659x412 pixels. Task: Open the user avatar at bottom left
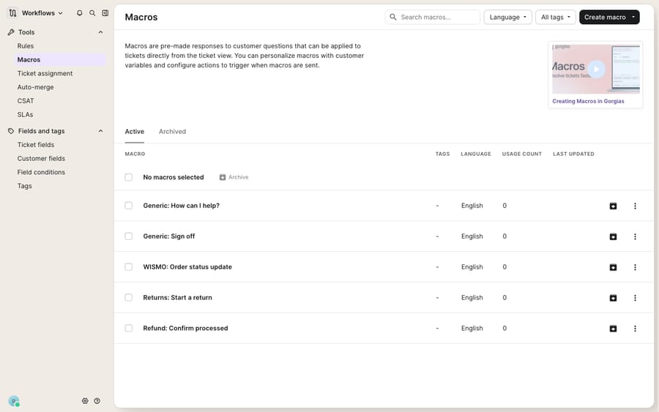(x=14, y=401)
